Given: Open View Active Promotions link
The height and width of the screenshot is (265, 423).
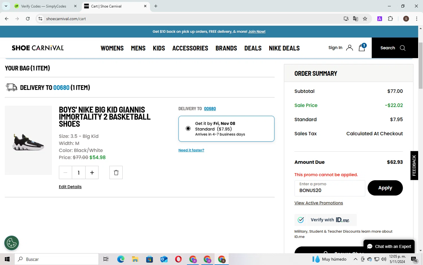Looking at the screenshot, I should pos(319,203).
